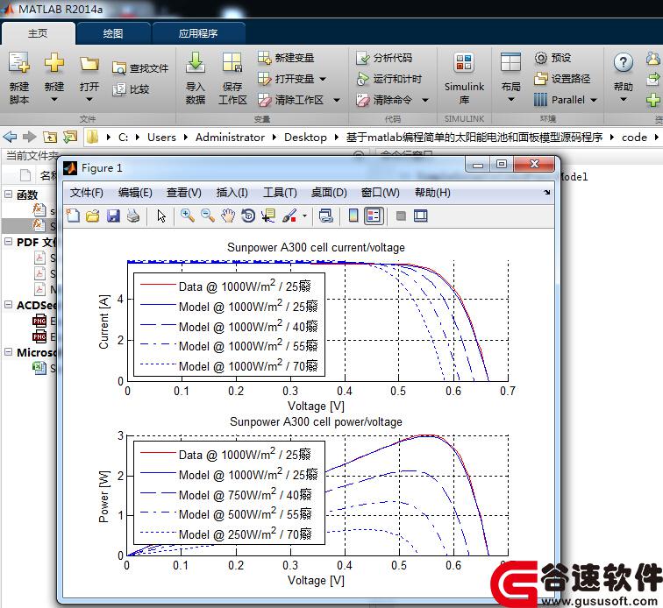Click the Back arrow in address bar
The width and height of the screenshot is (663, 608).
click(10, 137)
